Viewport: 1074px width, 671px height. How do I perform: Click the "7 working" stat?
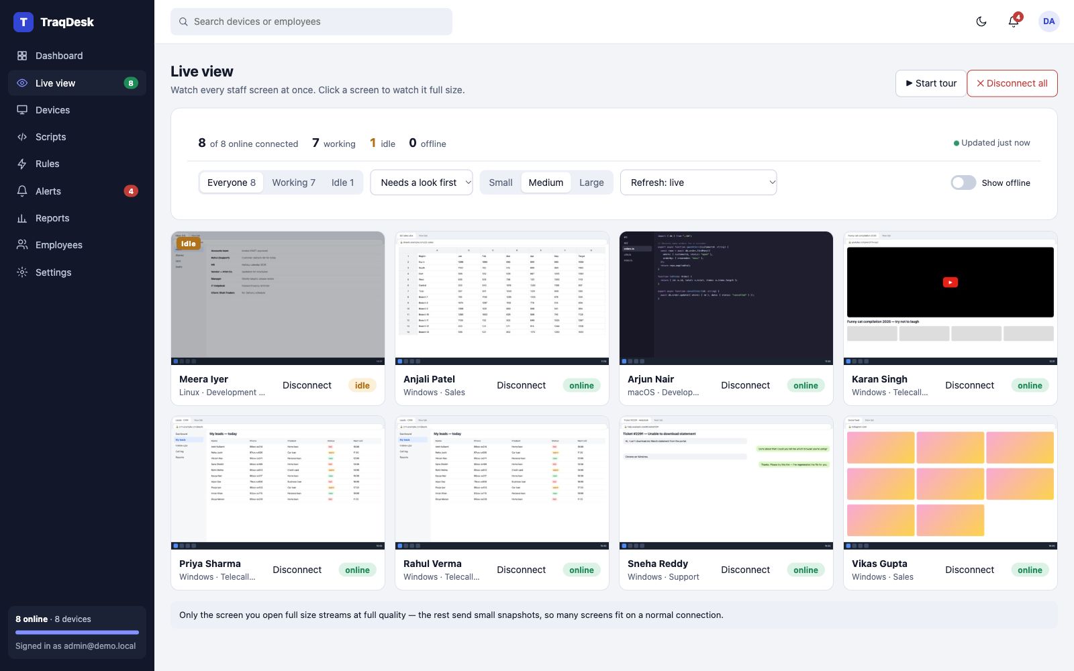(x=334, y=143)
